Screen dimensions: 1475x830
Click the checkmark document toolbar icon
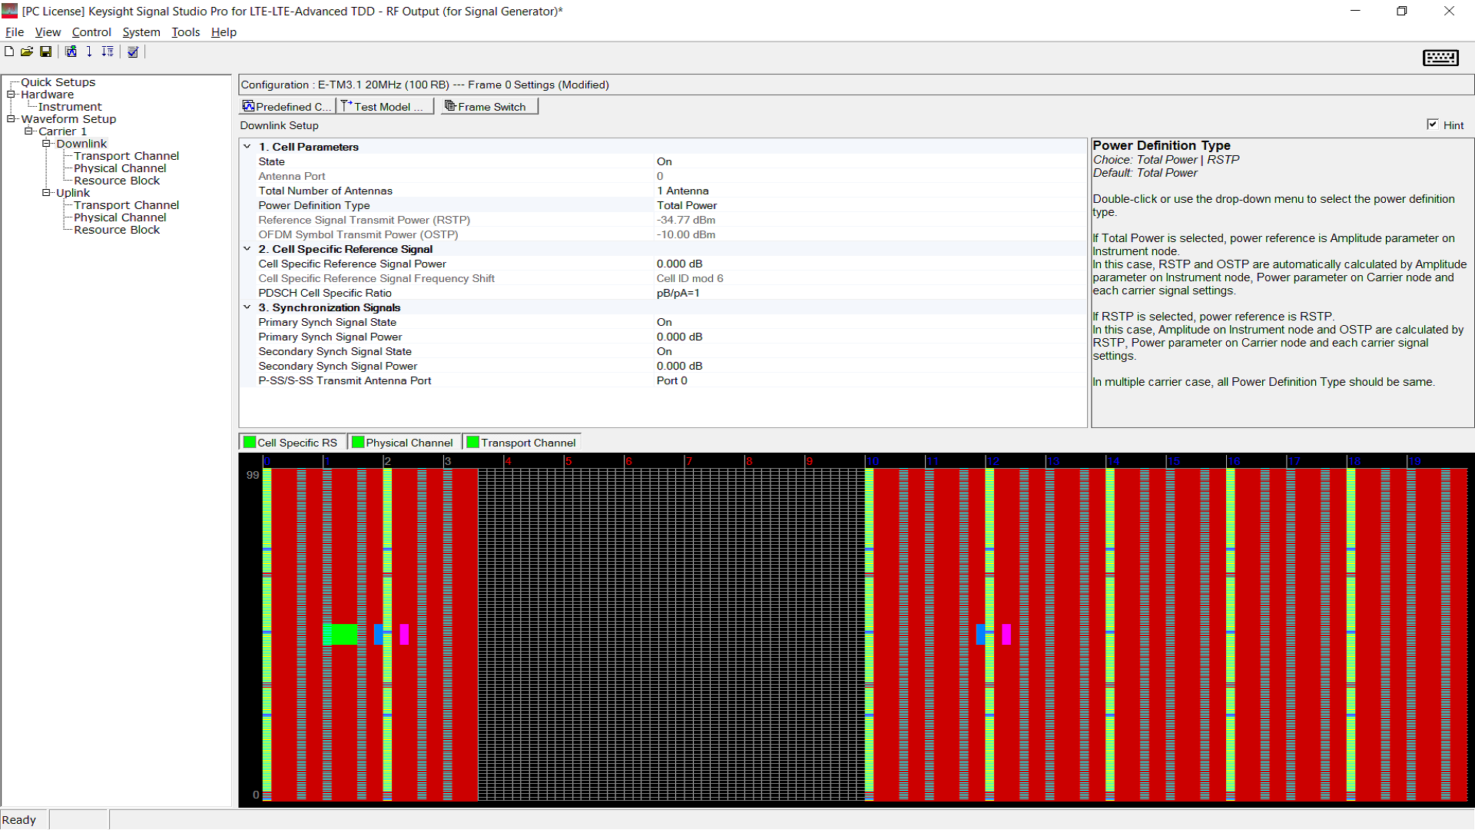pos(133,51)
